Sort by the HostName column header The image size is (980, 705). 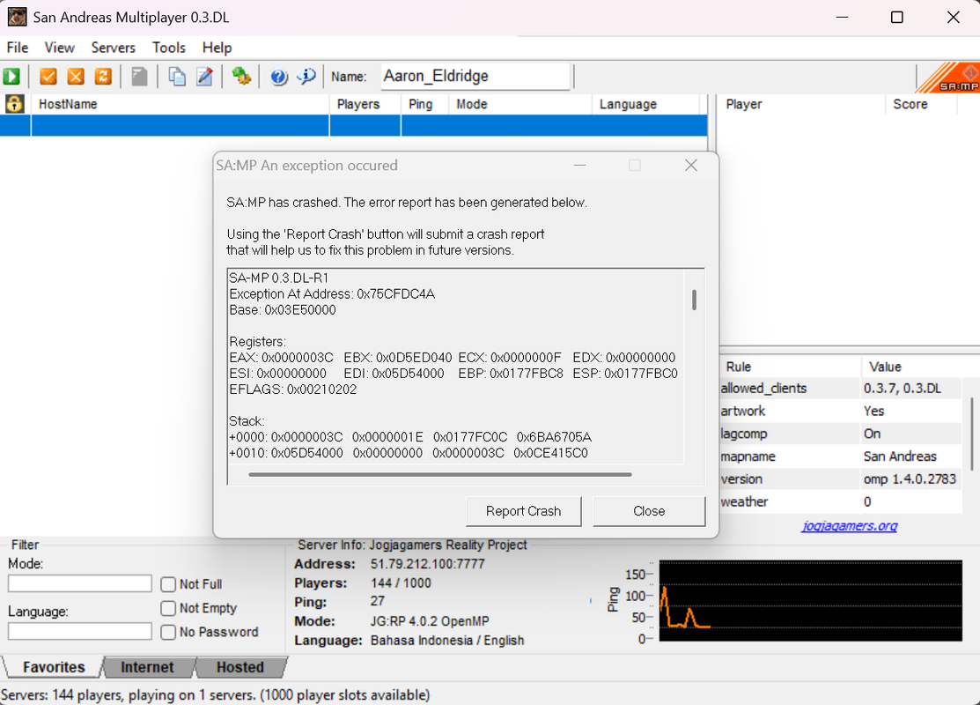pos(180,104)
